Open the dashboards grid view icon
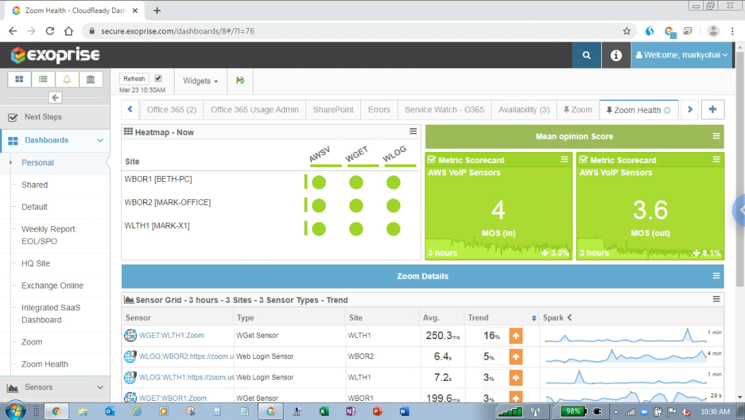This screenshot has width=745, height=420. [x=18, y=79]
